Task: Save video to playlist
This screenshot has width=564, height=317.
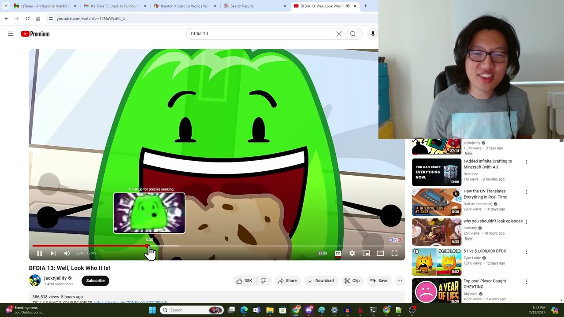Action: [x=378, y=281]
